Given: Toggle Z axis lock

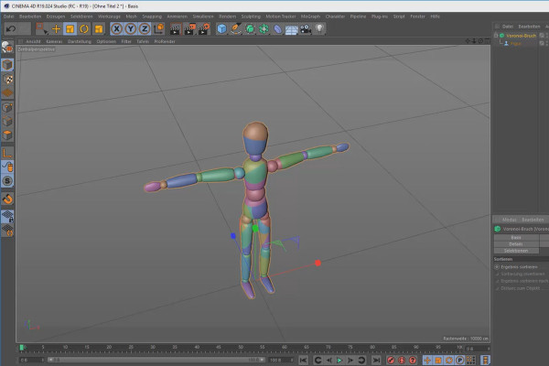Looking at the screenshot, I should (145, 28).
